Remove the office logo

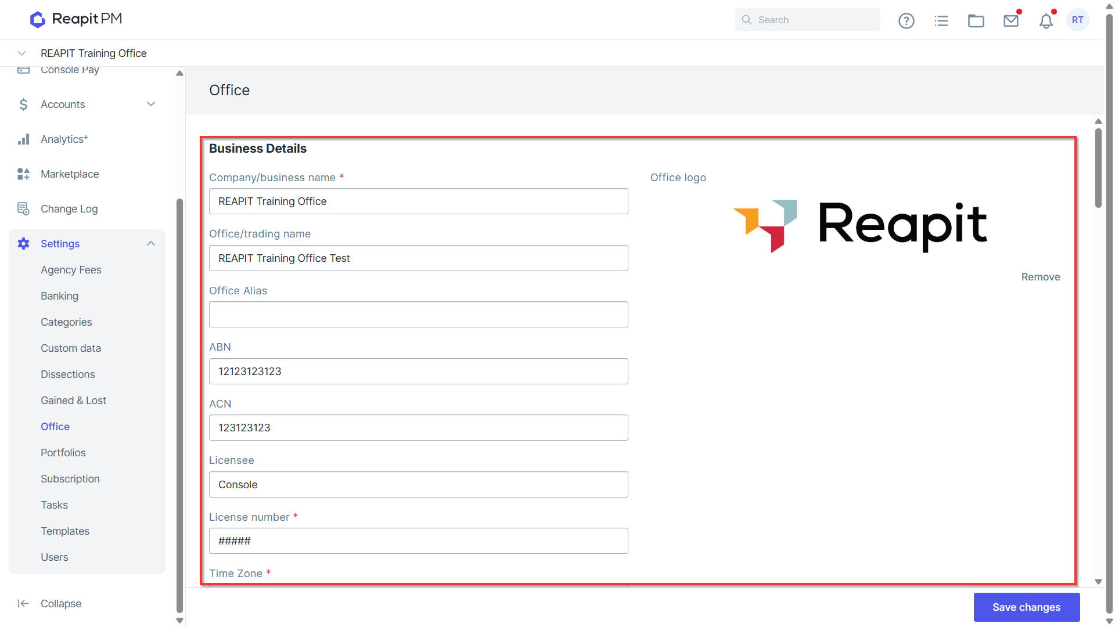pyautogui.click(x=1040, y=277)
